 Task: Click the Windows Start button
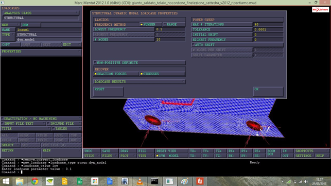pyautogui.click(x=6, y=181)
